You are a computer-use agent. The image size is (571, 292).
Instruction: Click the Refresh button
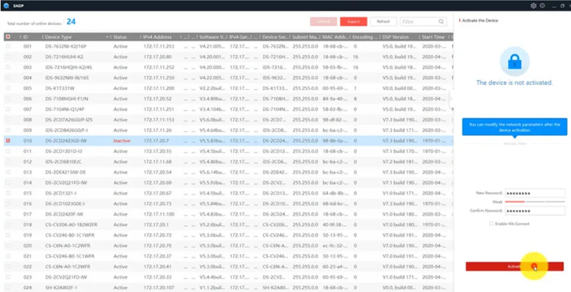pyautogui.click(x=383, y=21)
